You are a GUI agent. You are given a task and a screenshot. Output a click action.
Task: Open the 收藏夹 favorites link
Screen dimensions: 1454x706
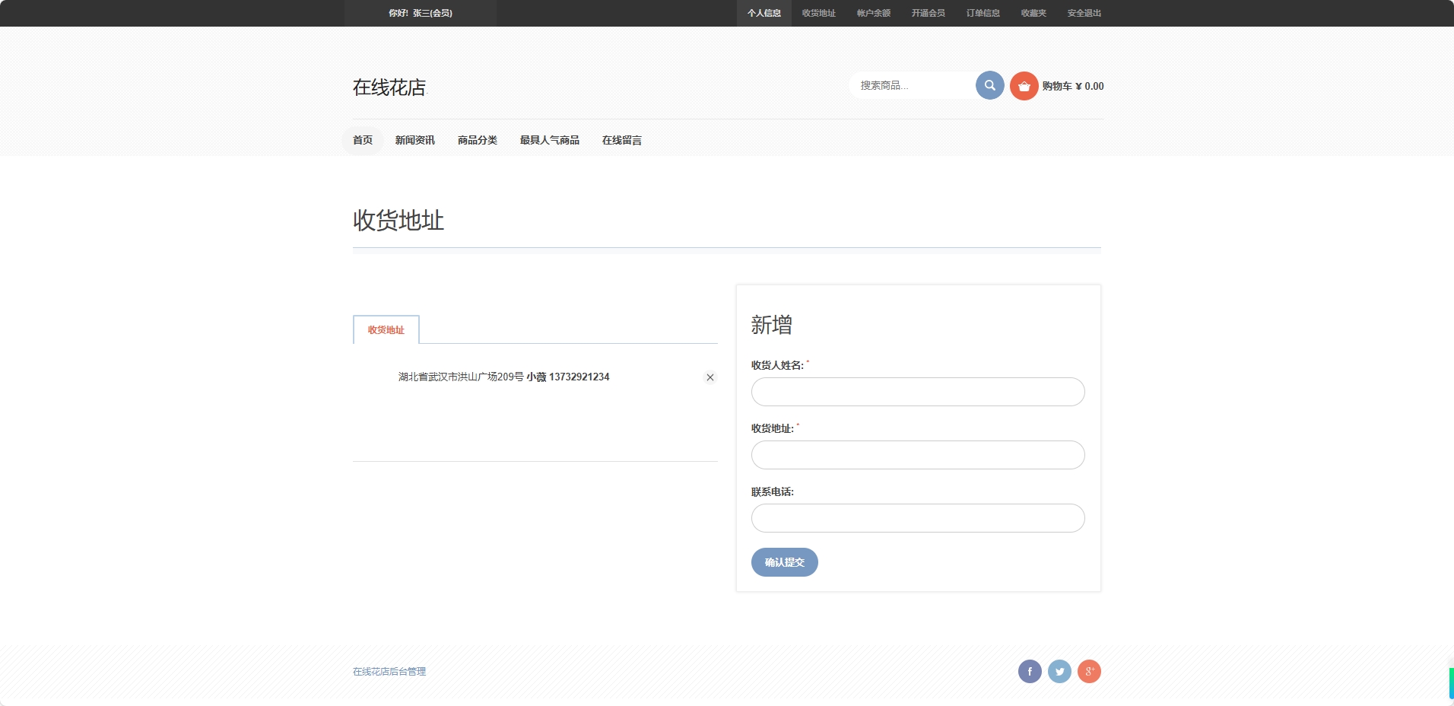1033,13
